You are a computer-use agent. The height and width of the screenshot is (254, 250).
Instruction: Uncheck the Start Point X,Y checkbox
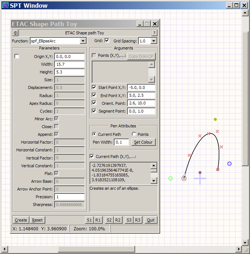[x=94, y=87]
